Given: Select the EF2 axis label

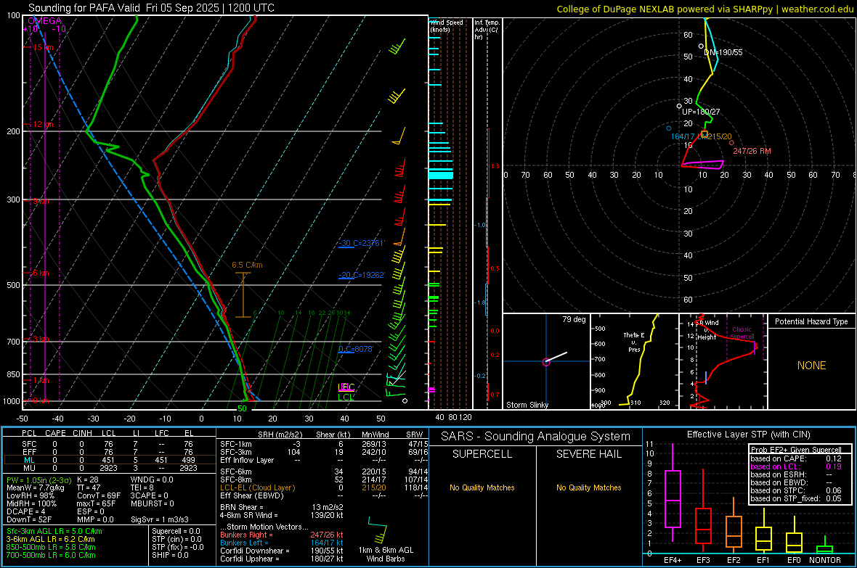Looking at the screenshot, I should click(734, 560).
